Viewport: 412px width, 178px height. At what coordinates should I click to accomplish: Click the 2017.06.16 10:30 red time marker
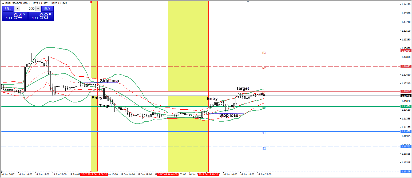(208, 175)
